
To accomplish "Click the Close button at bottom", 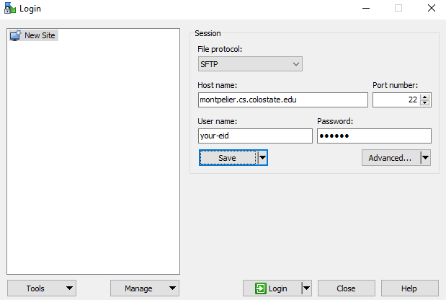I will tap(346, 288).
